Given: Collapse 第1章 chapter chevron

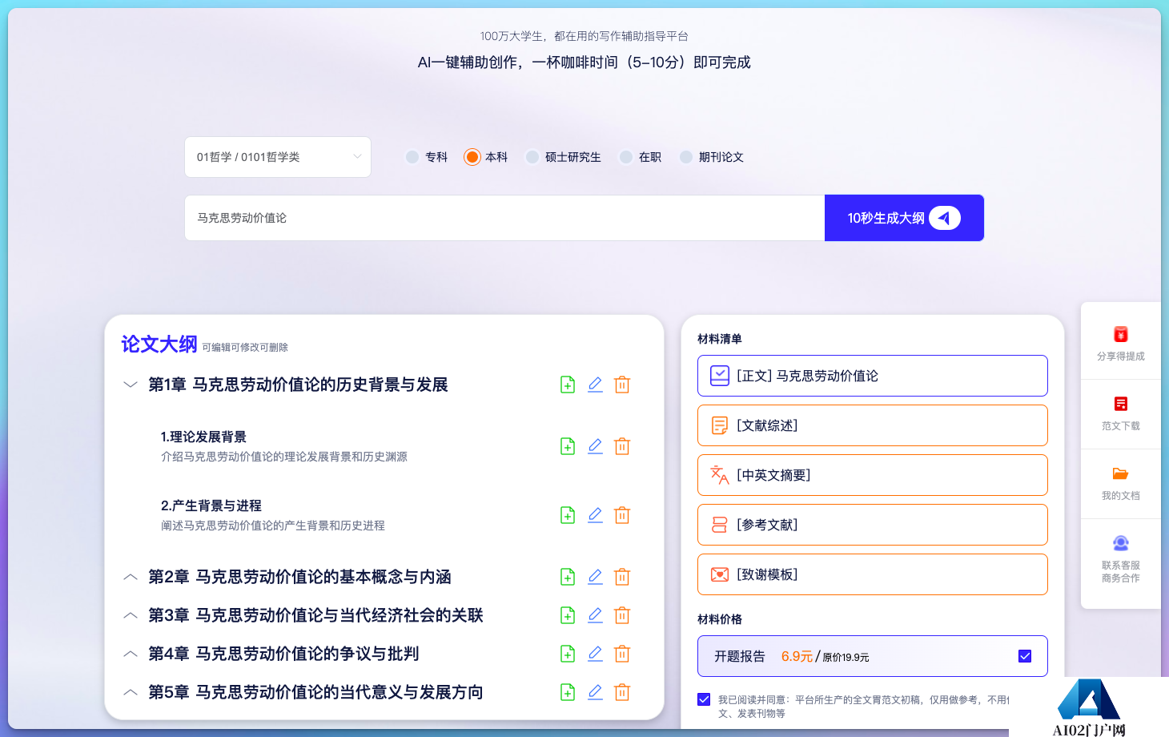Looking at the screenshot, I should coord(131,385).
